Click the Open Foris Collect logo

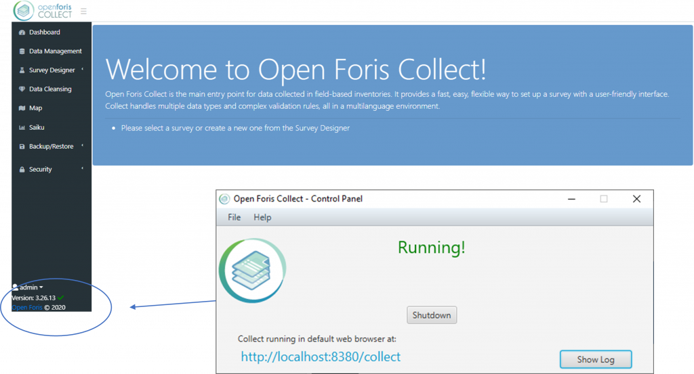click(43, 11)
